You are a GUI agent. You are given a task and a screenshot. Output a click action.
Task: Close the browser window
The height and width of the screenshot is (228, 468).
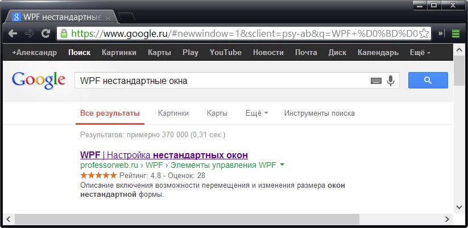pyautogui.click(x=453, y=5)
